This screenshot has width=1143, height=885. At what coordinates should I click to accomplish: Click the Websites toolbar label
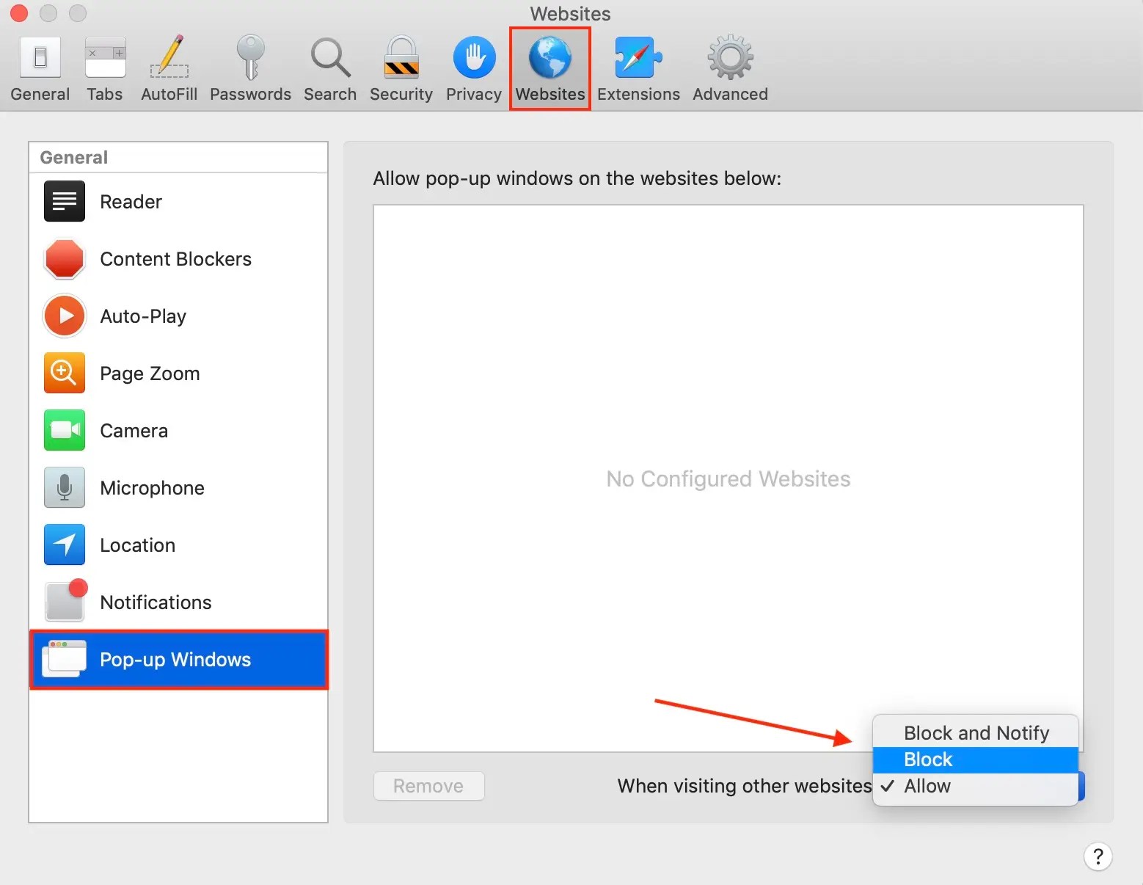[x=550, y=94]
